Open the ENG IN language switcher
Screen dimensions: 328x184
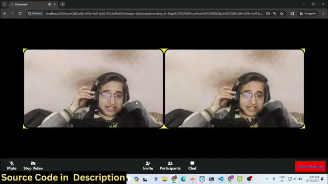(282, 179)
